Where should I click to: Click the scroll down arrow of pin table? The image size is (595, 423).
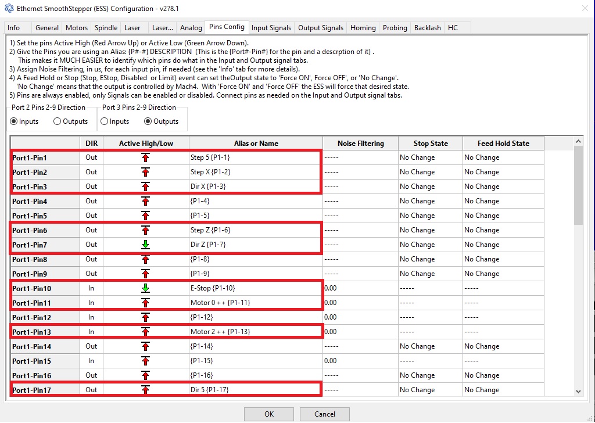click(x=578, y=392)
